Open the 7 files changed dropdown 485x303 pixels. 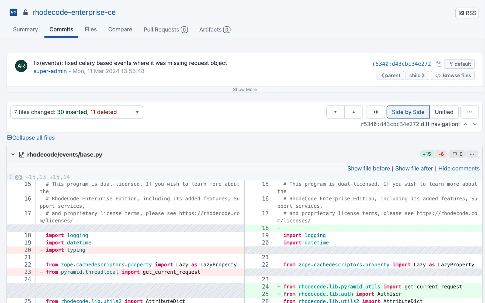pos(77,112)
